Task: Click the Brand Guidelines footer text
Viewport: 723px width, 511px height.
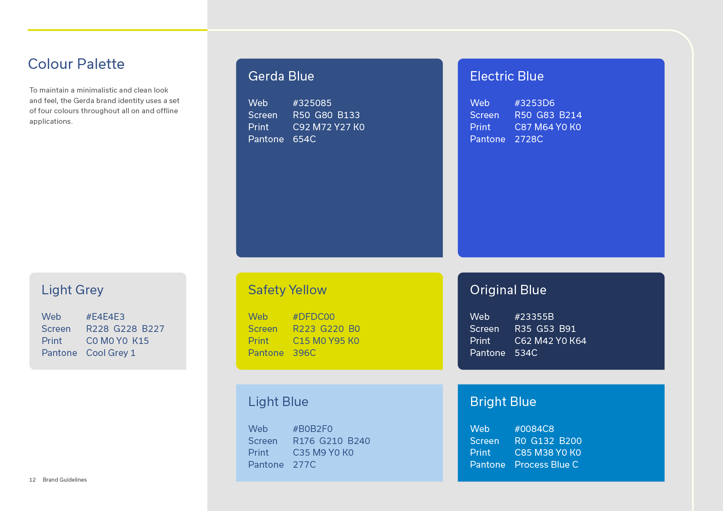Action: (x=65, y=480)
